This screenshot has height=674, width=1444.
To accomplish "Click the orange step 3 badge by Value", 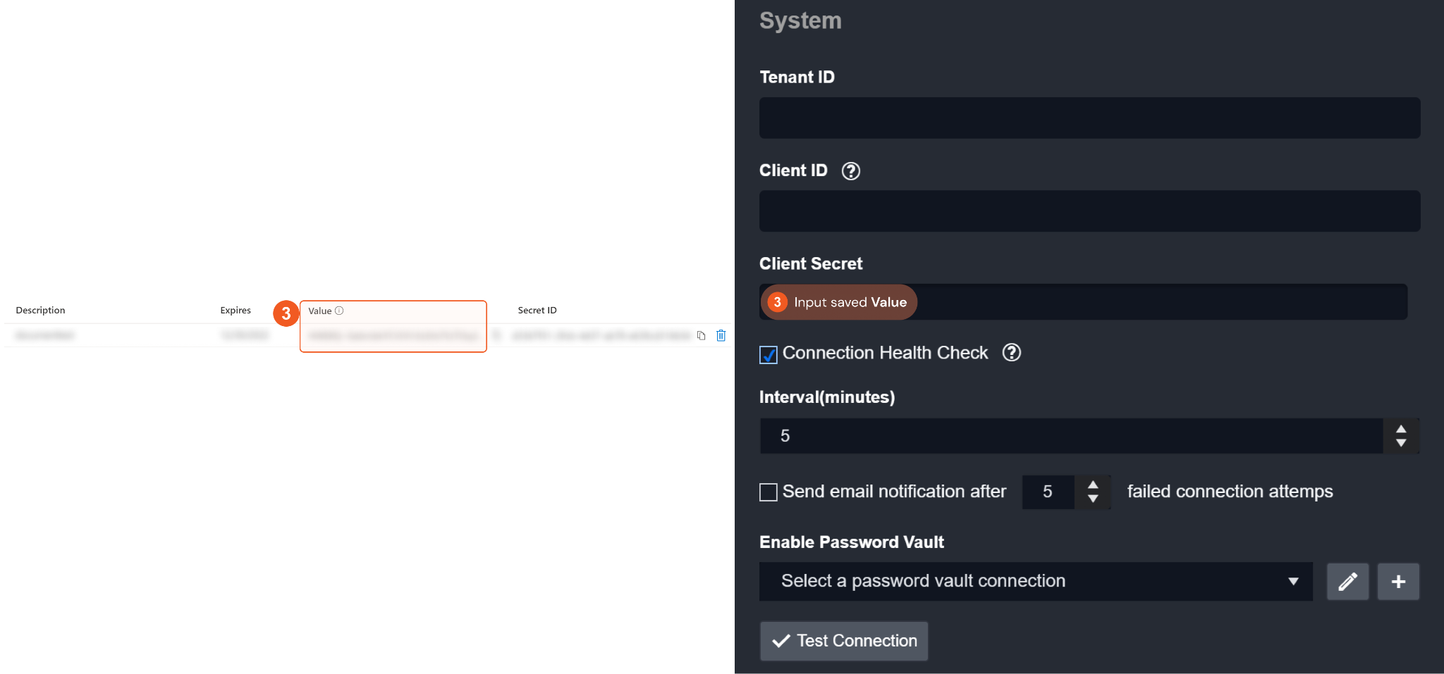I will point(286,313).
